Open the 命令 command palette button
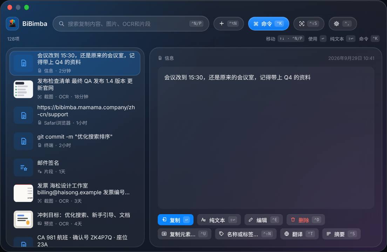The height and width of the screenshot is (252, 387). tap(269, 24)
